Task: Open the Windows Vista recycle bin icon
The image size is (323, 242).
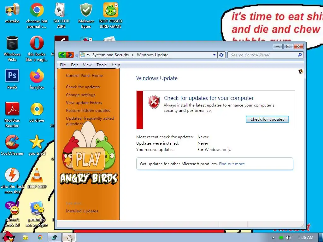Action: point(12,49)
